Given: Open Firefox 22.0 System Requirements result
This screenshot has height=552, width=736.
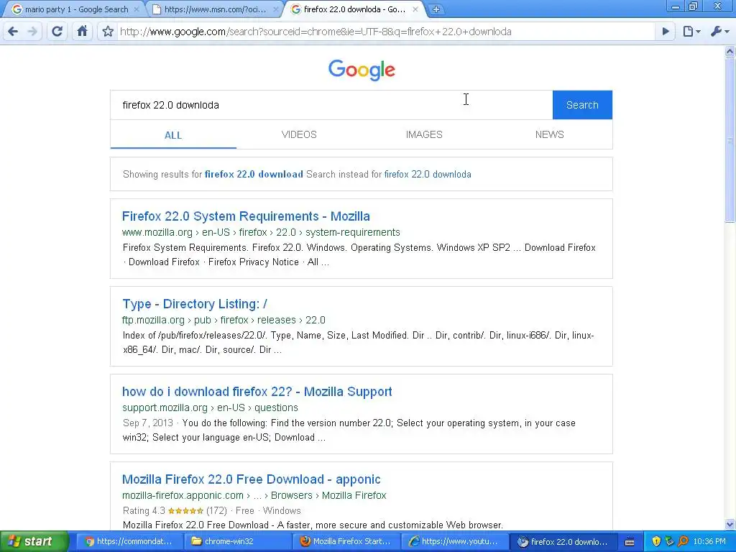Looking at the screenshot, I should [x=246, y=216].
